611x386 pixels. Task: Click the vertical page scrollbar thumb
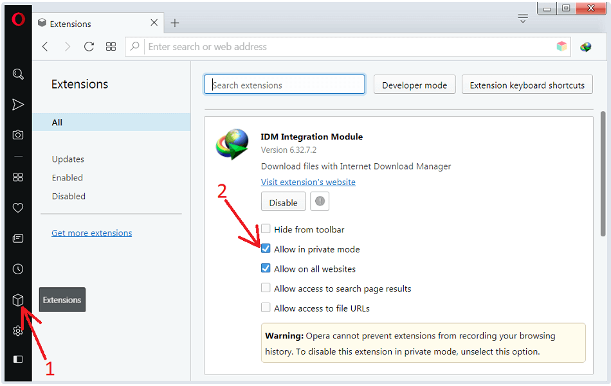tap(603, 174)
